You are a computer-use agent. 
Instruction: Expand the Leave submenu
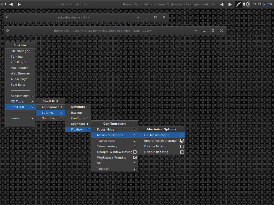tap(20, 118)
